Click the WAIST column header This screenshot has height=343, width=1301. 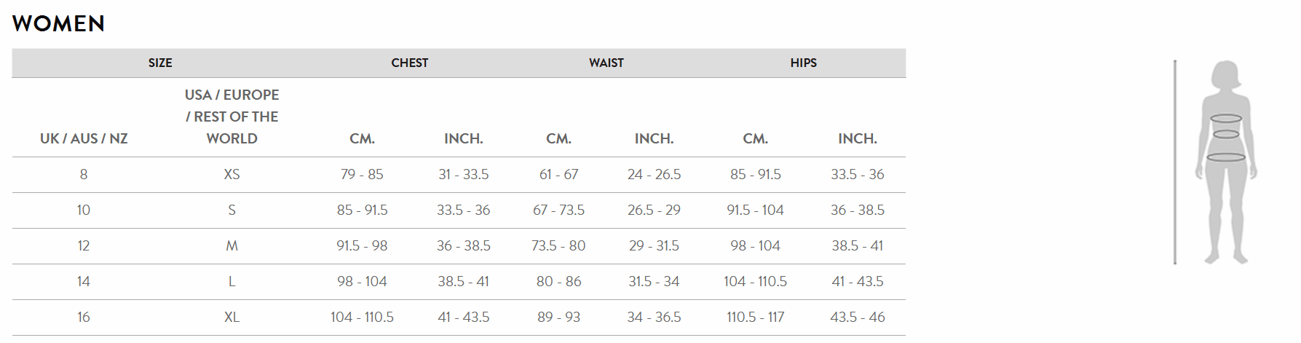[x=606, y=63]
